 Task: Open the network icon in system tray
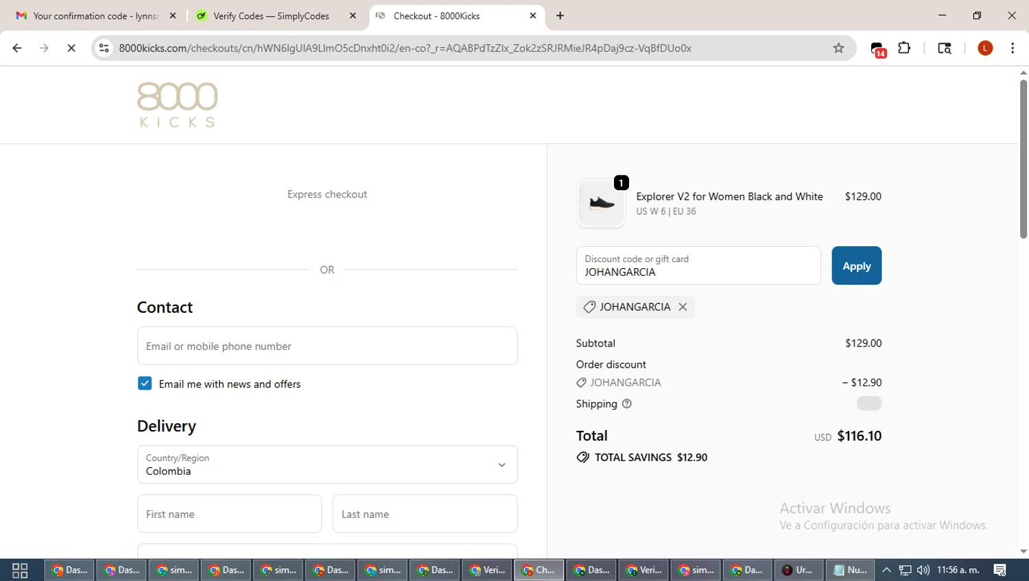pos(906,570)
